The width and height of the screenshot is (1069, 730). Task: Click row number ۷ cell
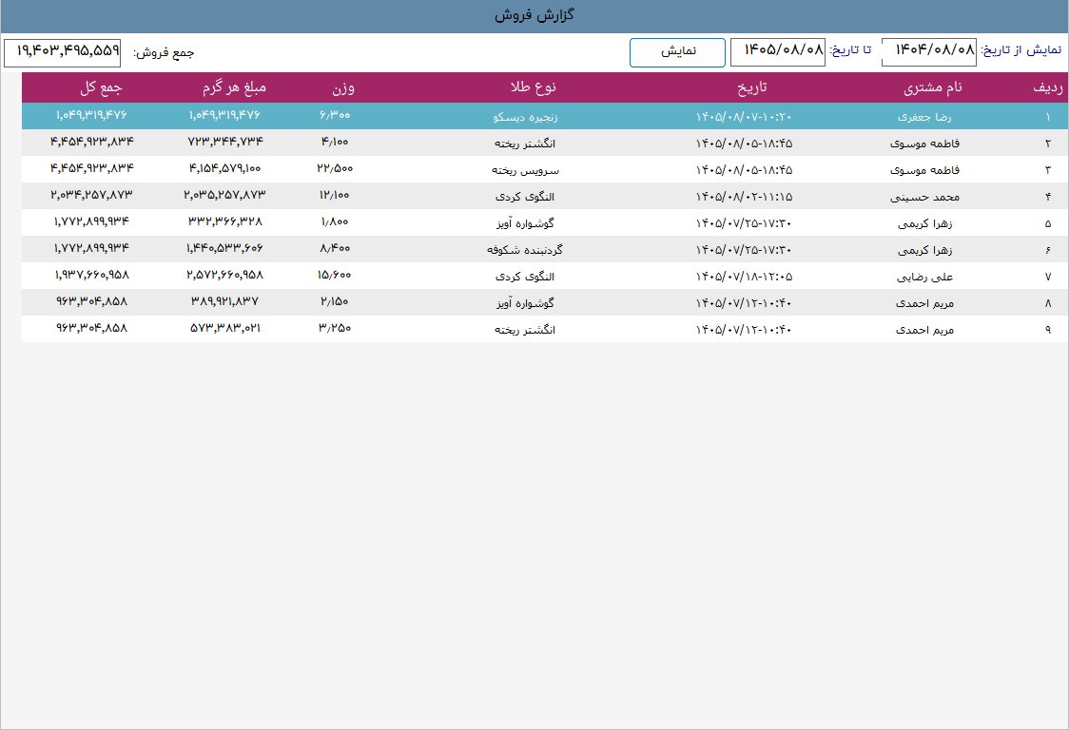tap(1048, 276)
